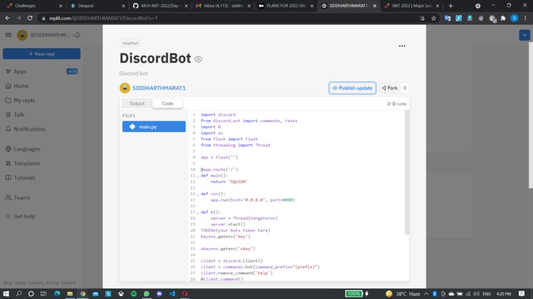
Task: Open Templates in the sidebar
Action: point(26,163)
